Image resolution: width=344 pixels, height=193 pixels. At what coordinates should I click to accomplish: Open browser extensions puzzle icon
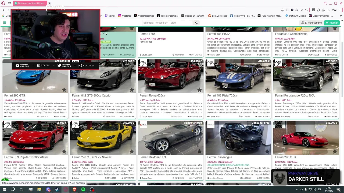click(318, 10)
